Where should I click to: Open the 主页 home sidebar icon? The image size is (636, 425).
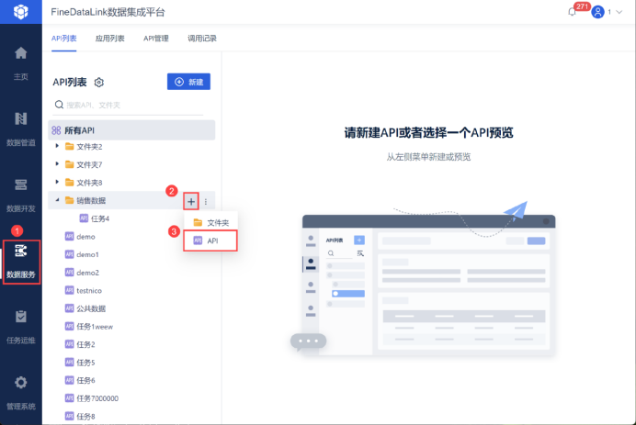(21, 53)
